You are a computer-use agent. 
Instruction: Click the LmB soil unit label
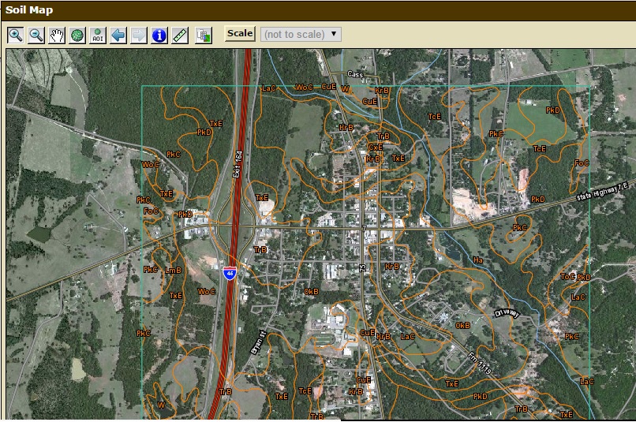[x=173, y=270]
